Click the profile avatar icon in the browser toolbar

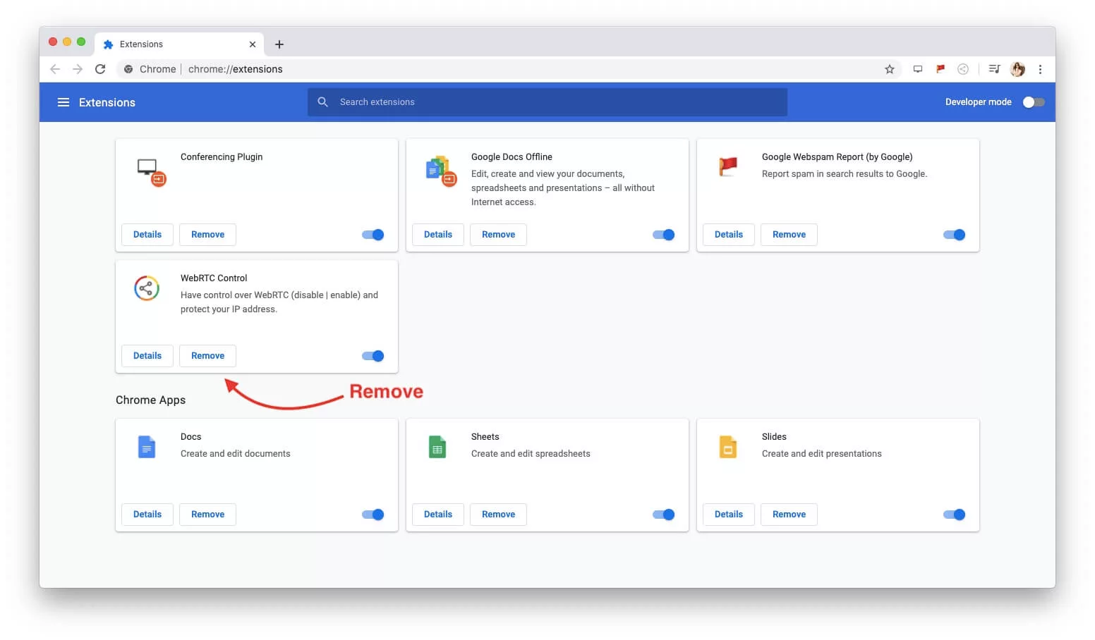click(x=1017, y=69)
